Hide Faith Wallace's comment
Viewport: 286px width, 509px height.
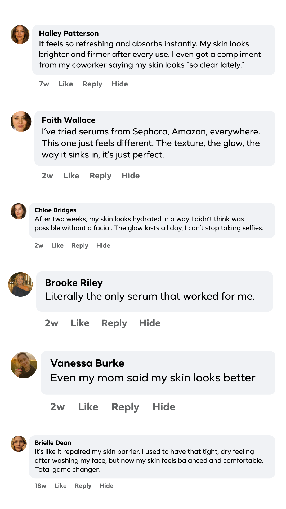(x=131, y=176)
